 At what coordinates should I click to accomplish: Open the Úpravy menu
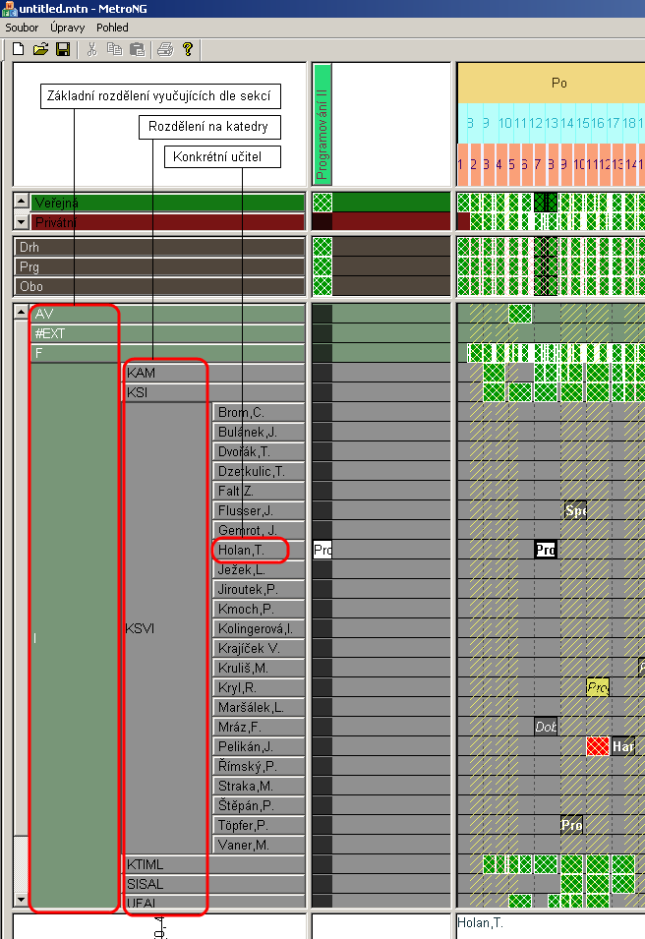coord(67,28)
